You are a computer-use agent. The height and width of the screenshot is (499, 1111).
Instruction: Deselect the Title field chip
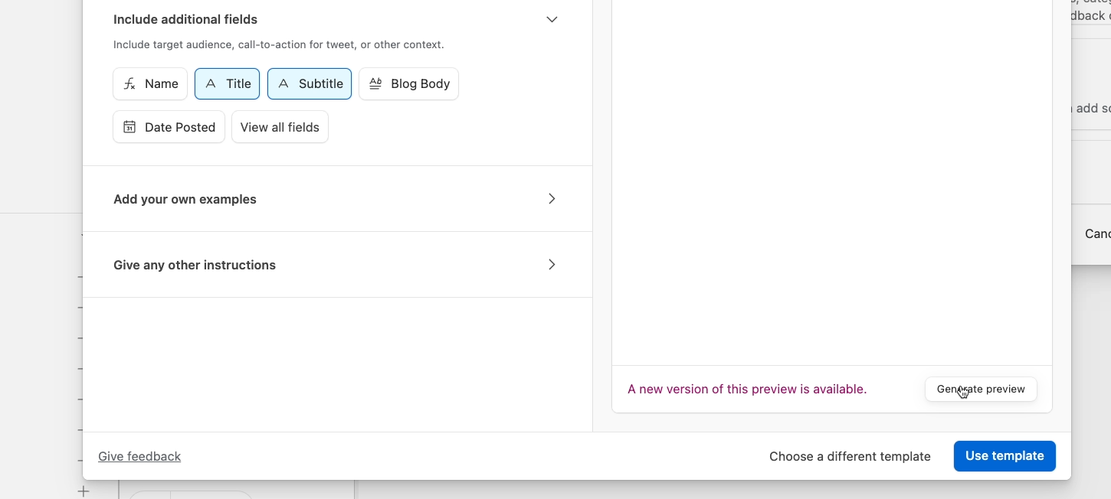(228, 84)
